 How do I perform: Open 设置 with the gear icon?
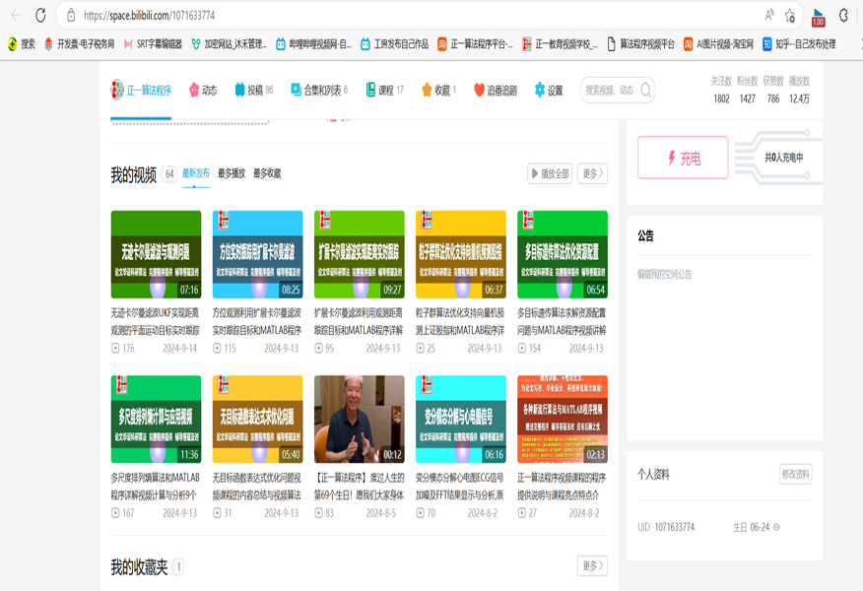541,90
